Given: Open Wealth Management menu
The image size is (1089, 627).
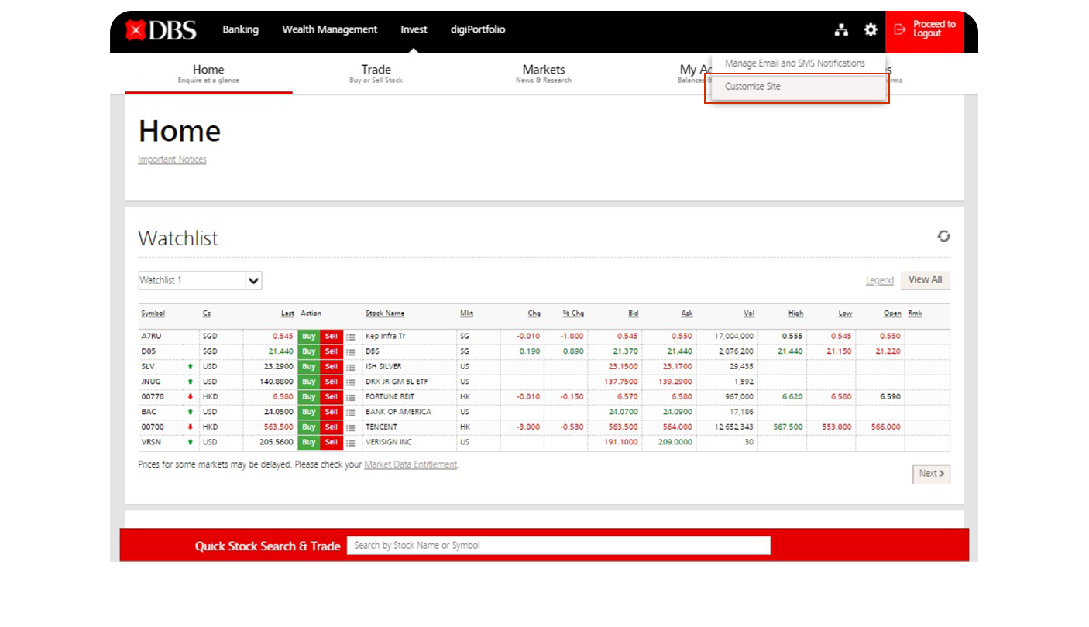Looking at the screenshot, I should click(330, 29).
